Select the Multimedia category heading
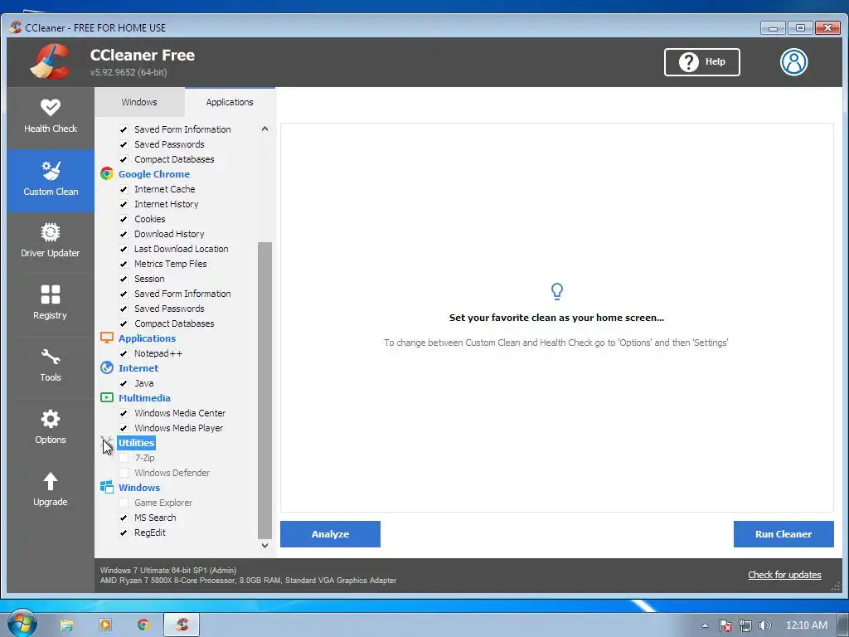The image size is (849, 637). click(144, 397)
